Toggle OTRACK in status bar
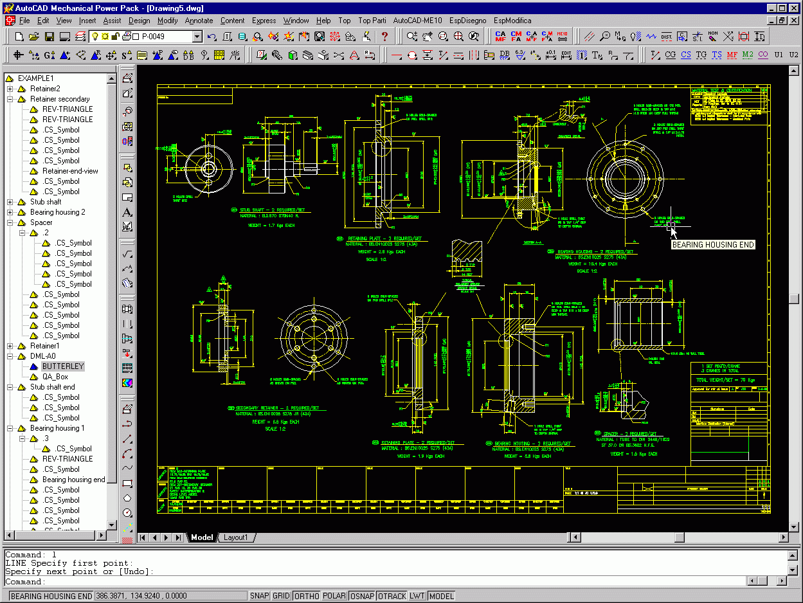 pyautogui.click(x=392, y=596)
